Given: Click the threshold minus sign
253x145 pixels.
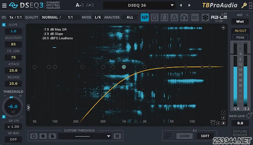Looking at the screenshot, I should coord(5,96).
